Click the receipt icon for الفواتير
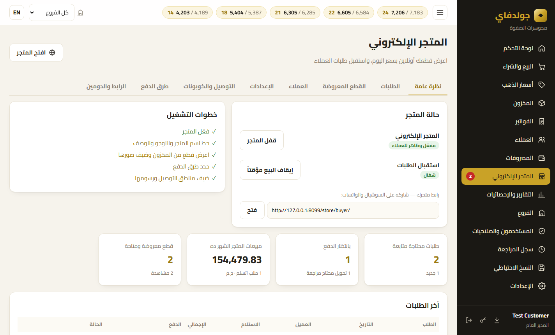Viewport: 555px width, 335px height. [541, 121]
